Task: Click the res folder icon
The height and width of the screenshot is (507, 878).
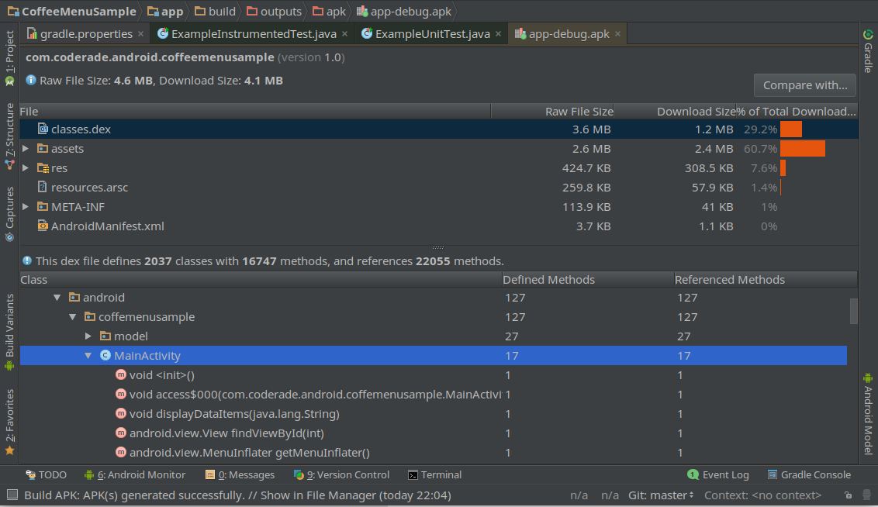Action: pyautogui.click(x=43, y=168)
